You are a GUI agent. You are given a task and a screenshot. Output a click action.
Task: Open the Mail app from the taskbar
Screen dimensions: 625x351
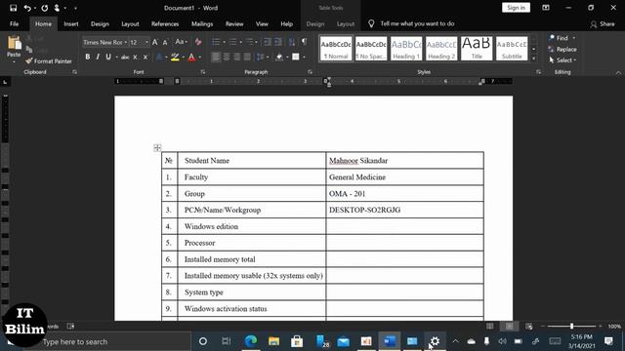click(343, 341)
